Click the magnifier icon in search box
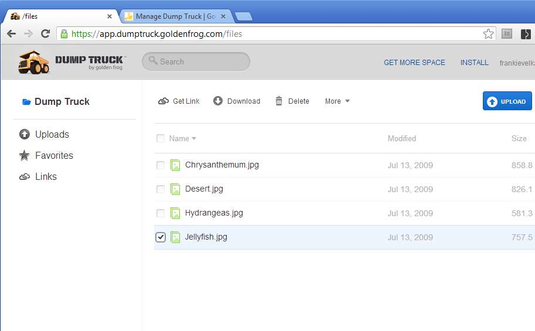Image resolution: width=535 pixels, height=331 pixels. pyautogui.click(x=153, y=61)
